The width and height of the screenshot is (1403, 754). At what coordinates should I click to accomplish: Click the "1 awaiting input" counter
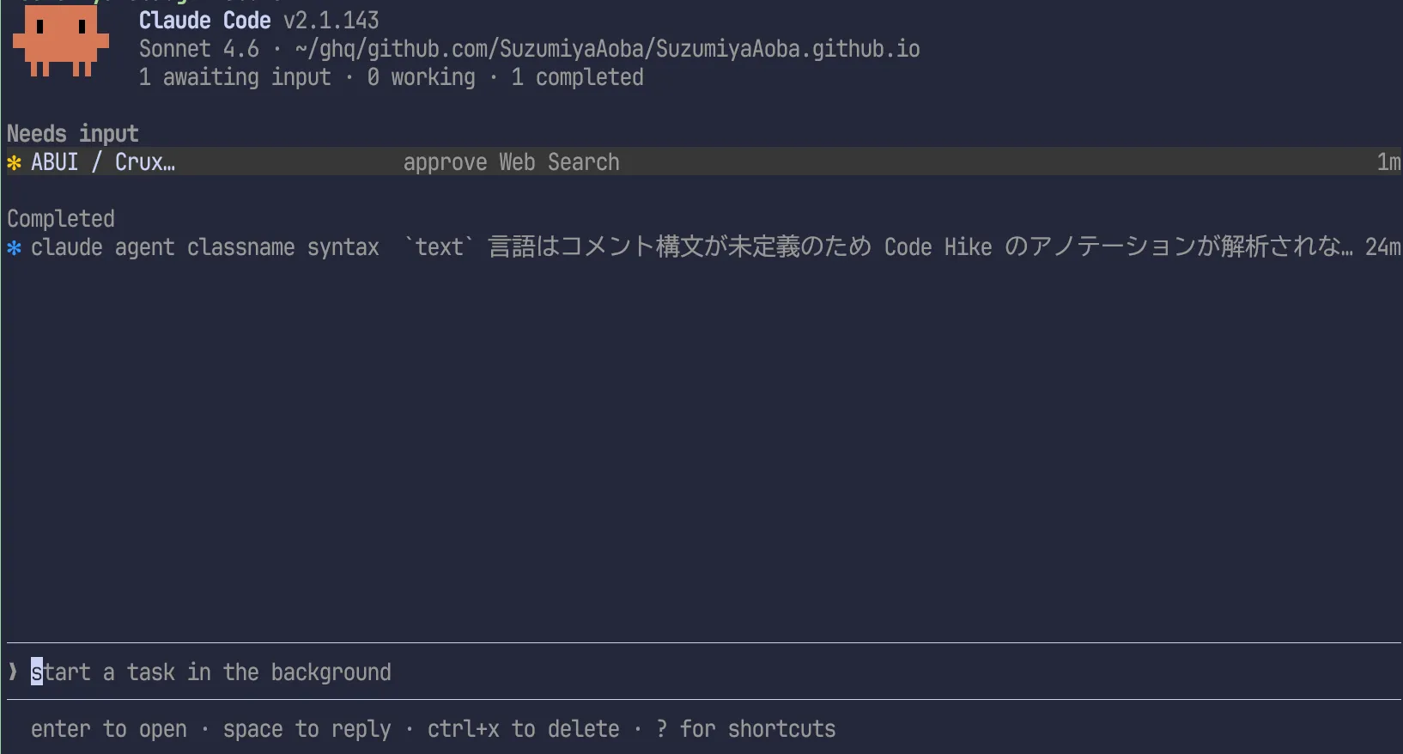235,77
